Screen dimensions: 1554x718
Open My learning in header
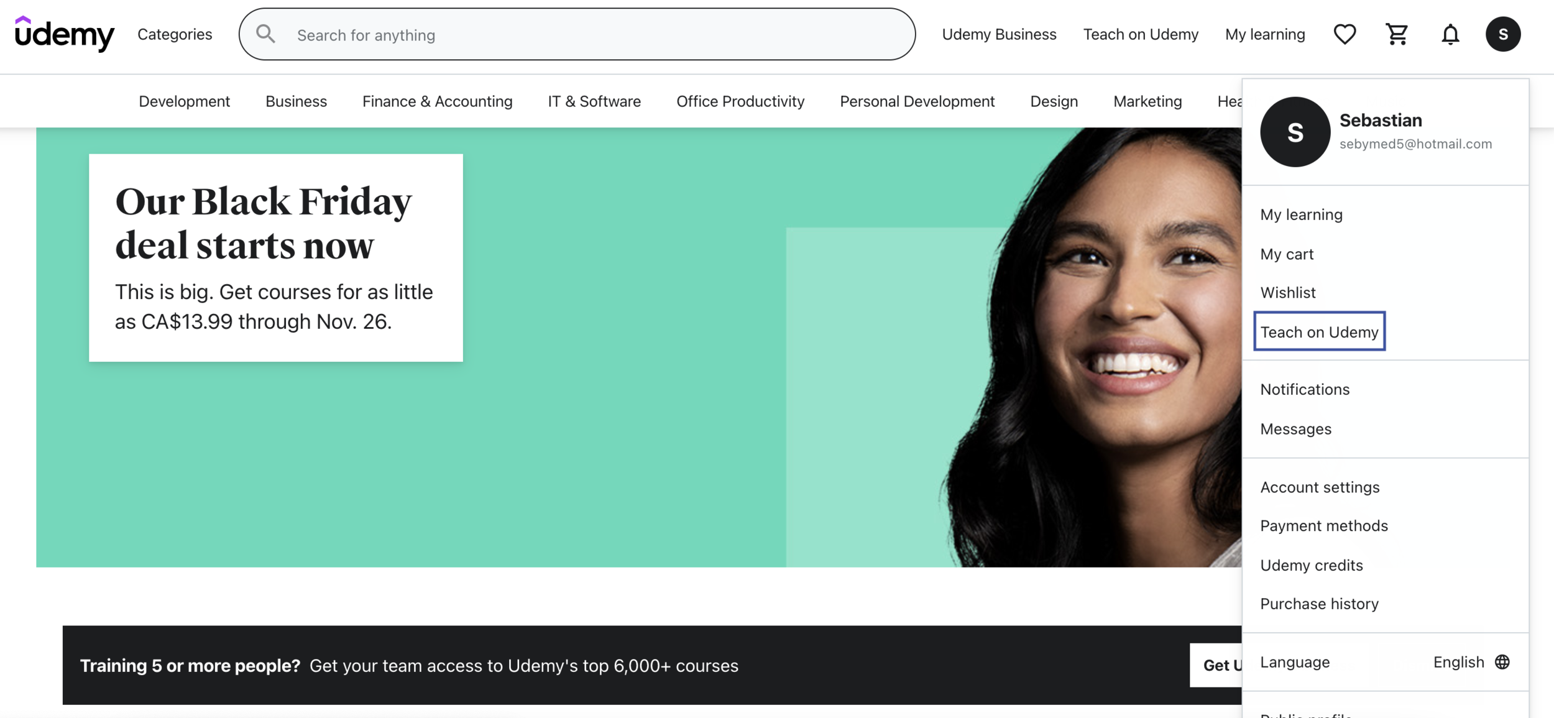(x=1265, y=34)
